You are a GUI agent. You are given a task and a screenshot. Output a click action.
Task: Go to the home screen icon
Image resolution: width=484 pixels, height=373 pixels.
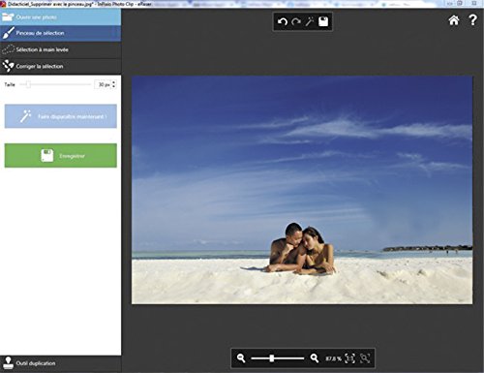point(454,20)
